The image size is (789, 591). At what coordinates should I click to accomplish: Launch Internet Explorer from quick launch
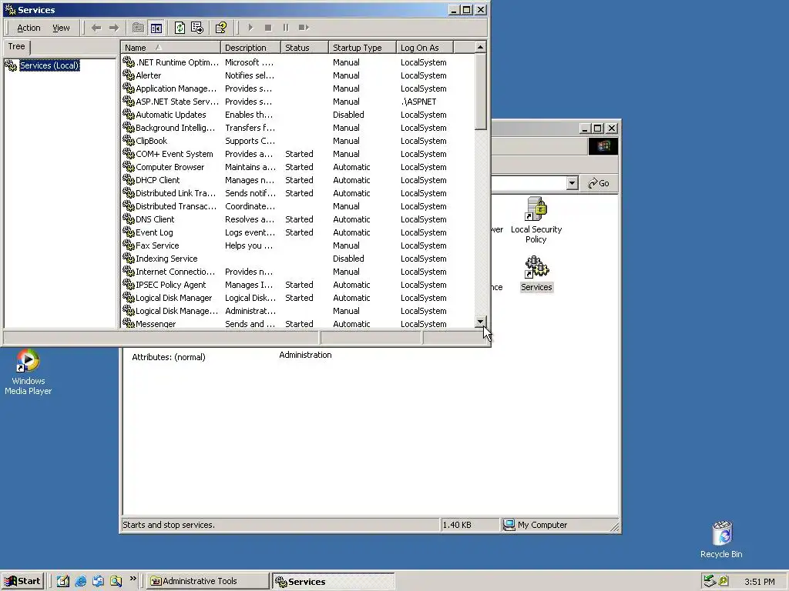(x=80, y=582)
